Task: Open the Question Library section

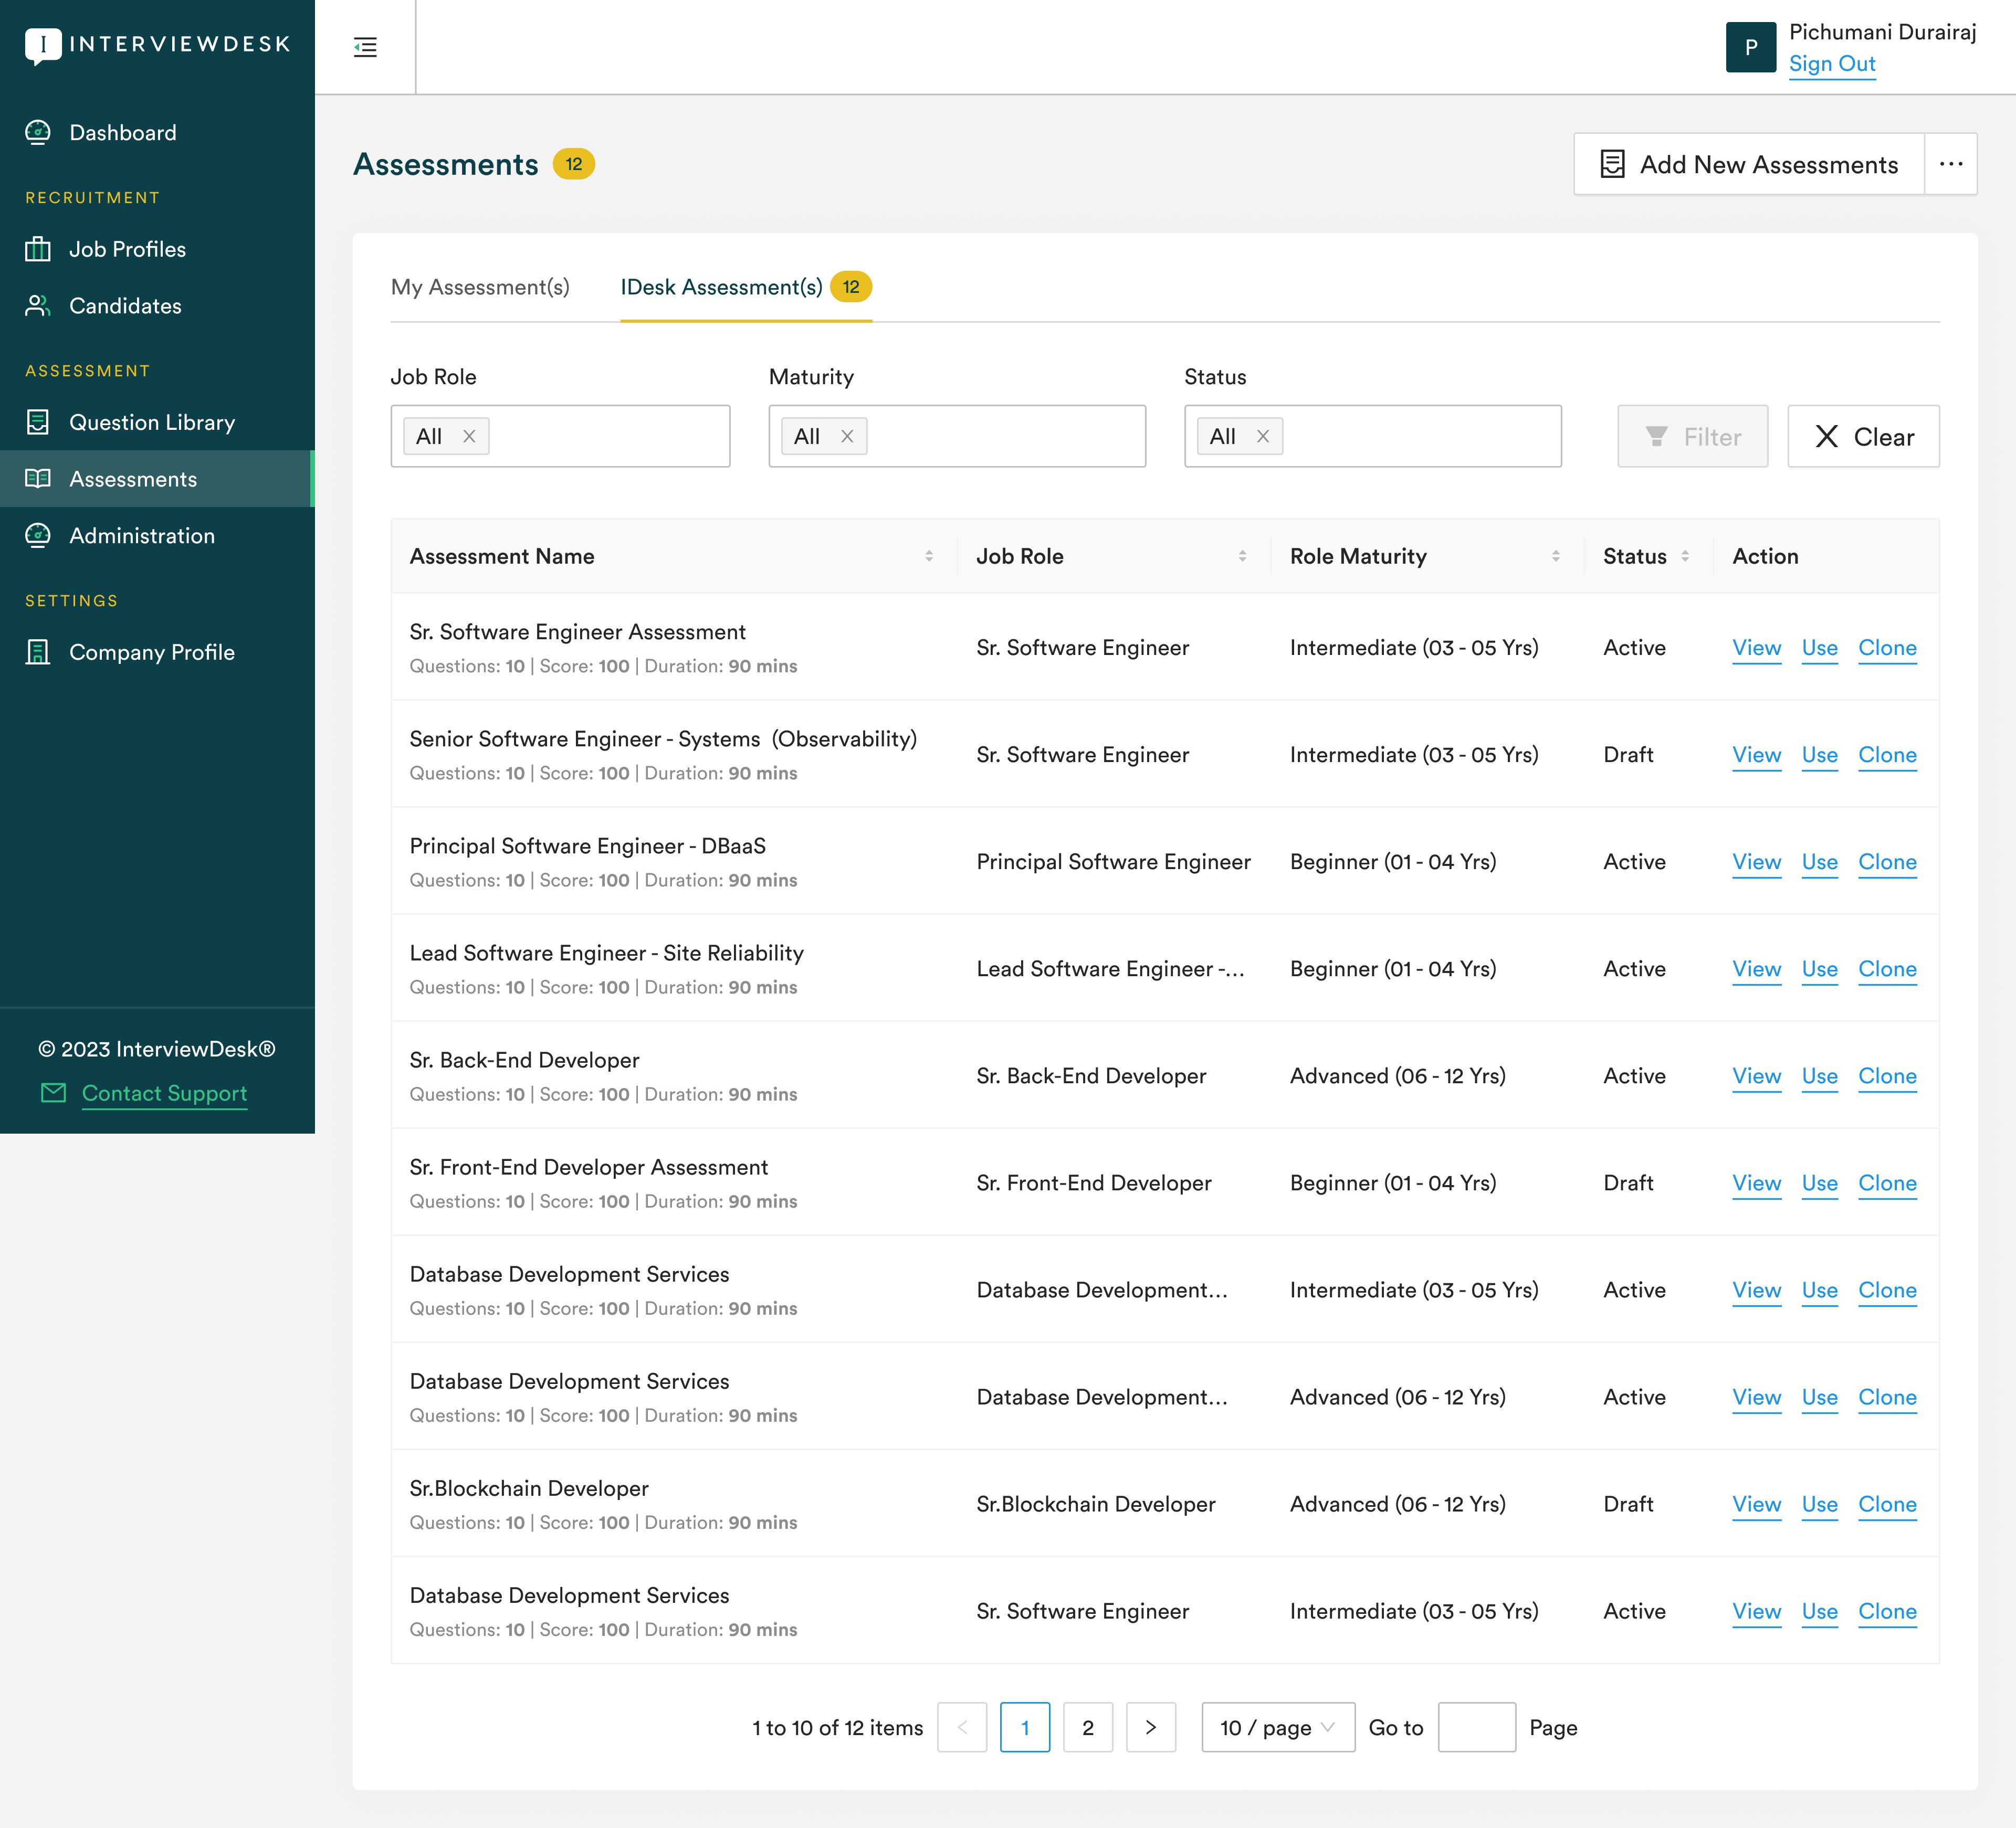Action: 151,422
